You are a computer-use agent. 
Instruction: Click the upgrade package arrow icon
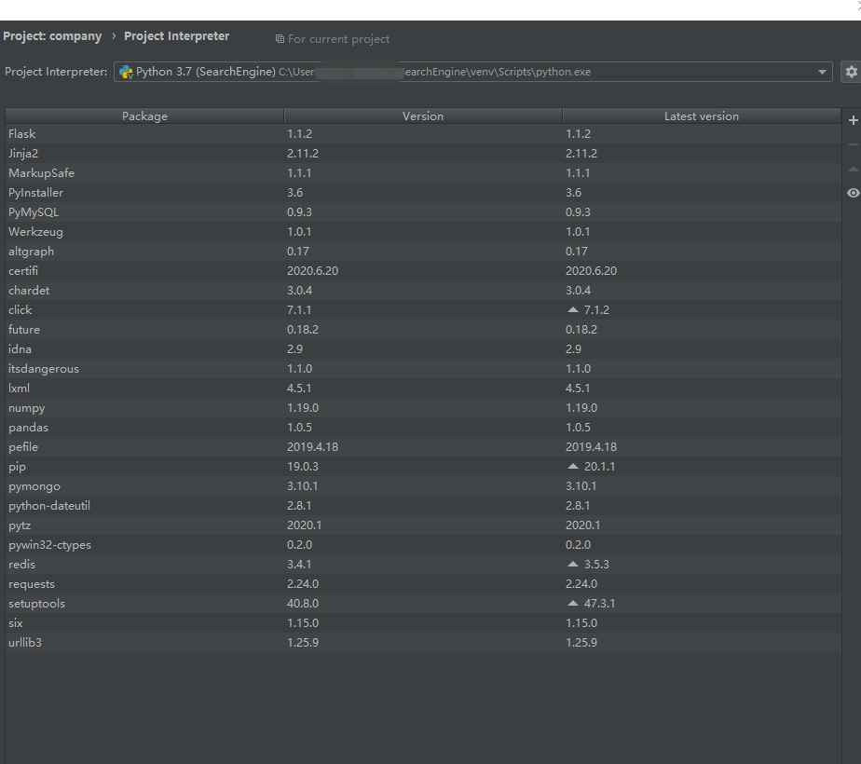tap(853, 169)
